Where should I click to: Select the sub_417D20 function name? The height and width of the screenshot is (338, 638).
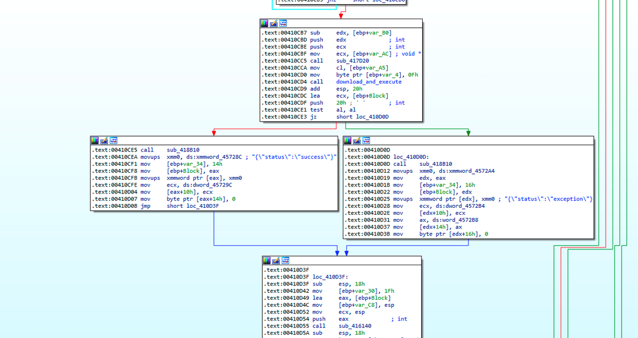(x=353, y=61)
